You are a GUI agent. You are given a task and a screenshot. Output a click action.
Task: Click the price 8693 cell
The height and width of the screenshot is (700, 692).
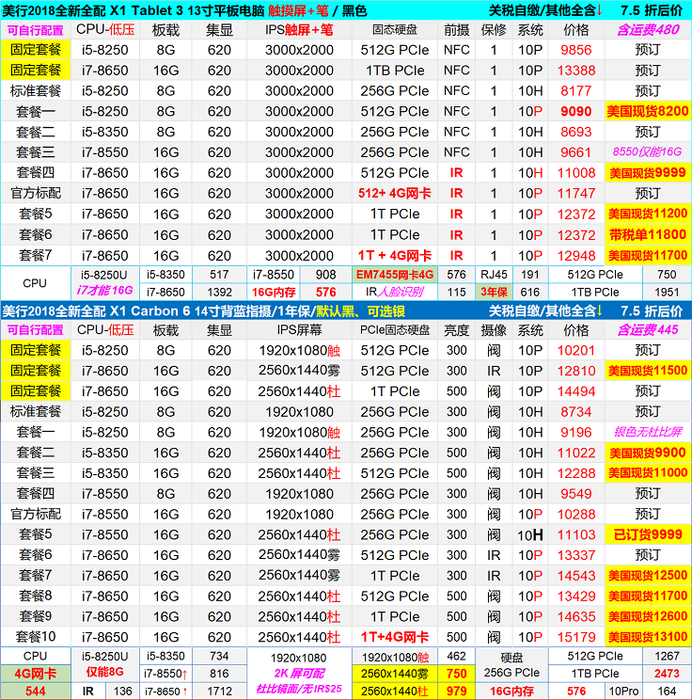[576, 132]
